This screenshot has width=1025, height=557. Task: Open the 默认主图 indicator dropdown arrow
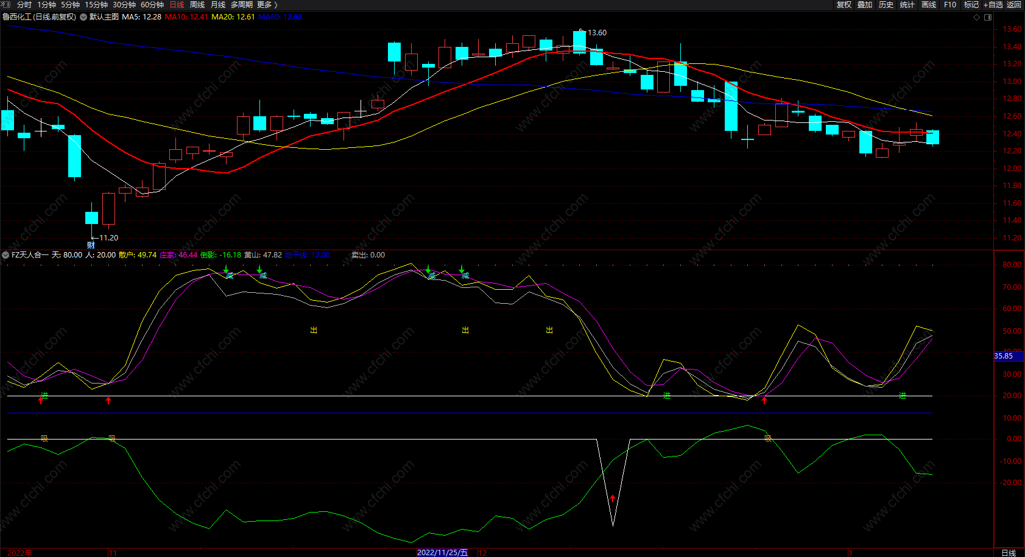(x=83, y=17)
